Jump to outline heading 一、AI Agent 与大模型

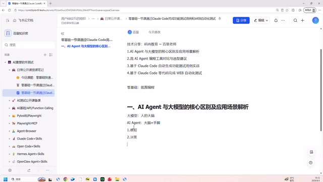(x=86, y=46)
